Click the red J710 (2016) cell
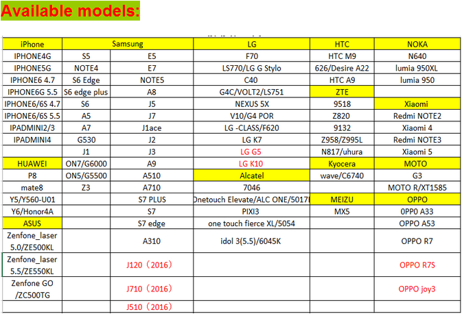This screenshot has width=462, height=314. [x=152, y=289]
